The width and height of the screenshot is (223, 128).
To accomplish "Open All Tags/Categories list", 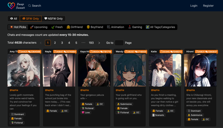I will pyautogui.click(x=160, y=27).
